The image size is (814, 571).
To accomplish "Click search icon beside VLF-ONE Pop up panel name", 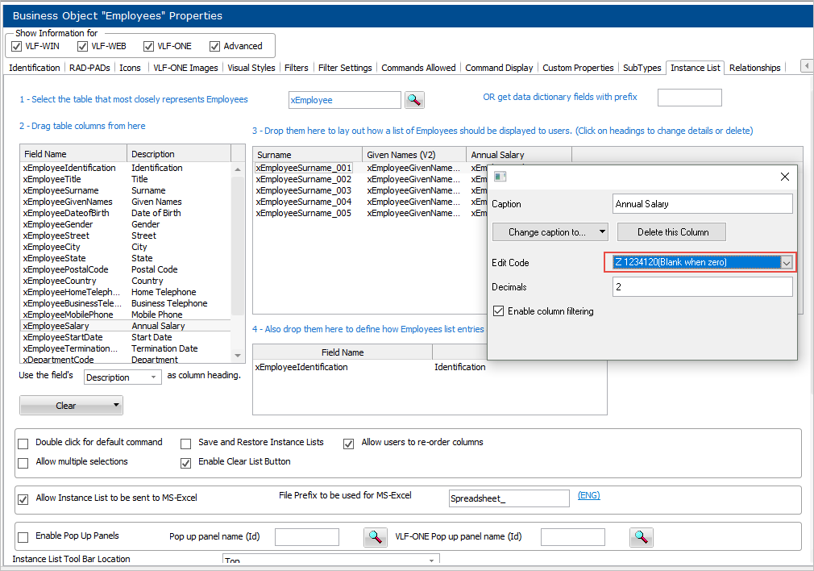I will 642,537.
